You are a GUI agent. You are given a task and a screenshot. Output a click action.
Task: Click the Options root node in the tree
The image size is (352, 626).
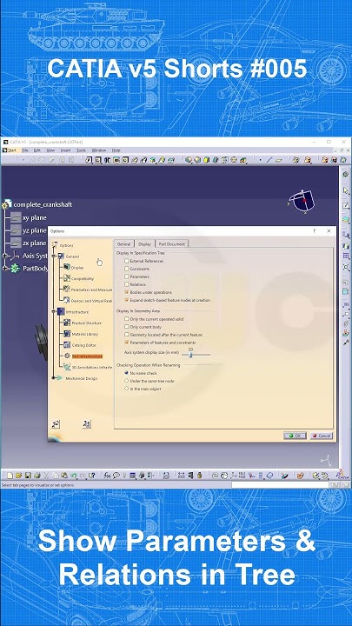click(66, 245)
